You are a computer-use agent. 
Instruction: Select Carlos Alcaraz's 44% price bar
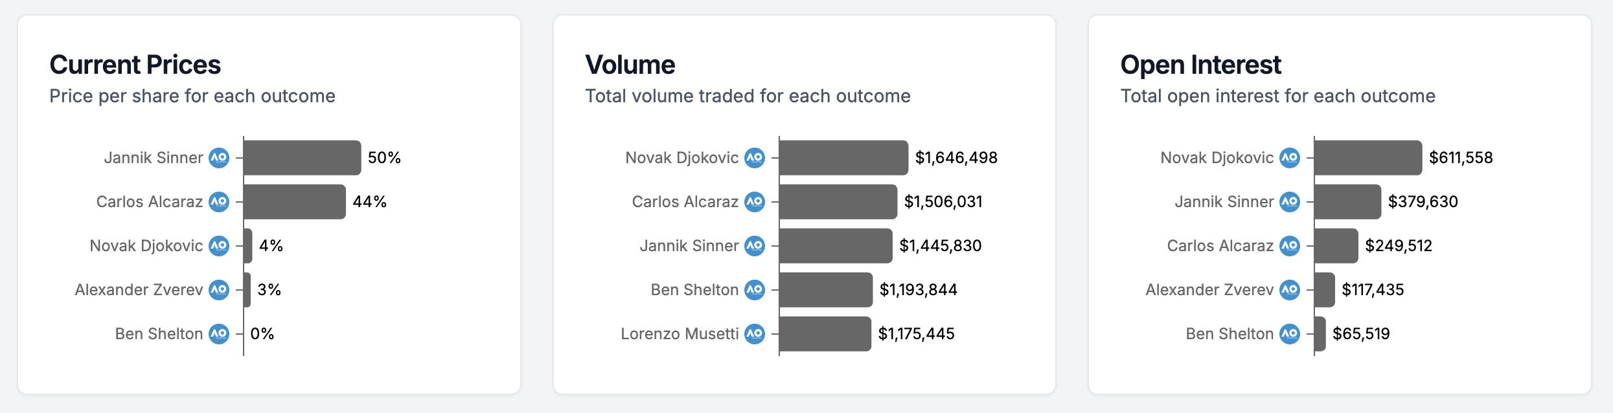click(294, 201)
